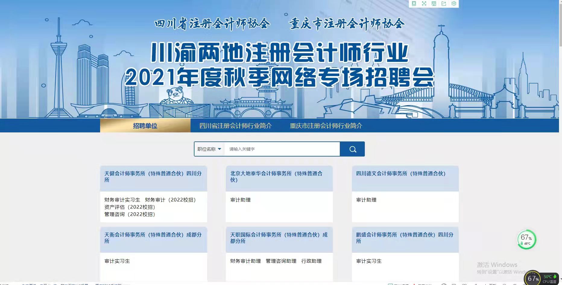This screenshot has width=562, height=285.
Task: Click the mobile device view icon
Action: tap(414, 4)
